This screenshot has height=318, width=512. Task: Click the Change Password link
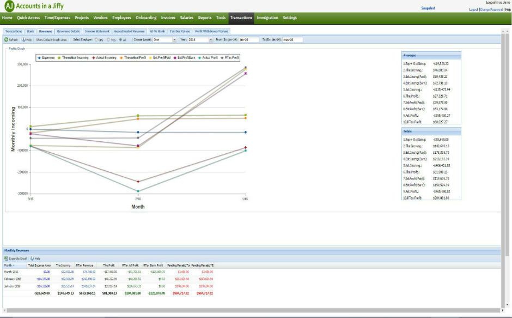coord(491,9)
